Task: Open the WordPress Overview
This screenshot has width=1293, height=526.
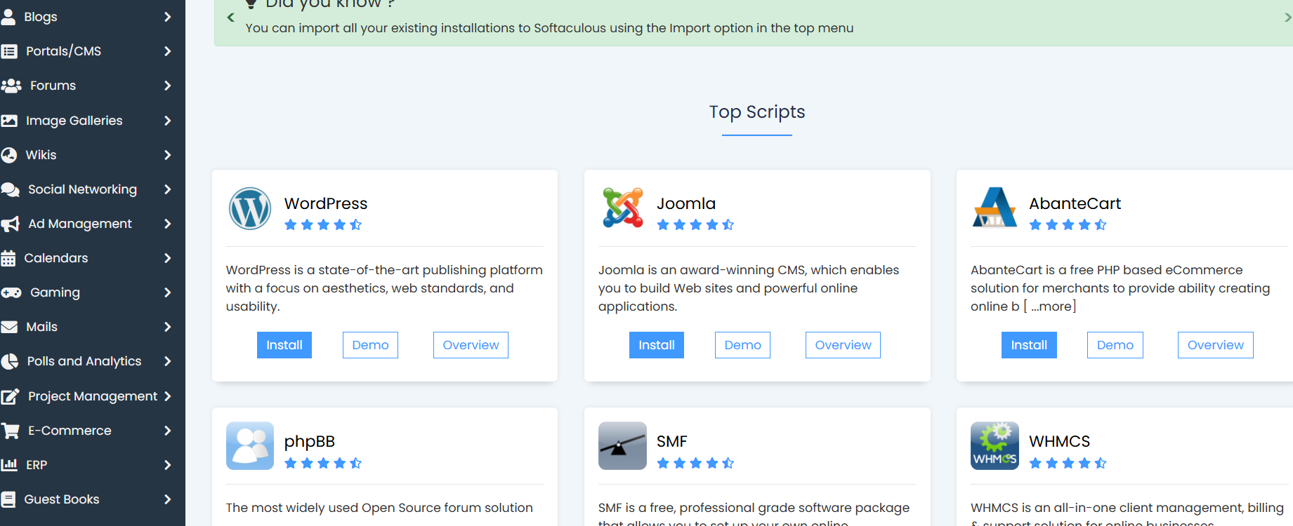Action: [x=471, y=345]
